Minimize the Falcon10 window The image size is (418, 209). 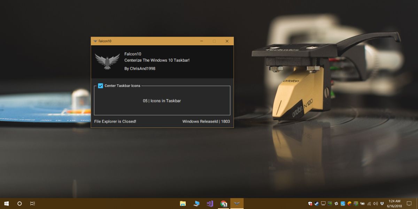pos(201,41)
